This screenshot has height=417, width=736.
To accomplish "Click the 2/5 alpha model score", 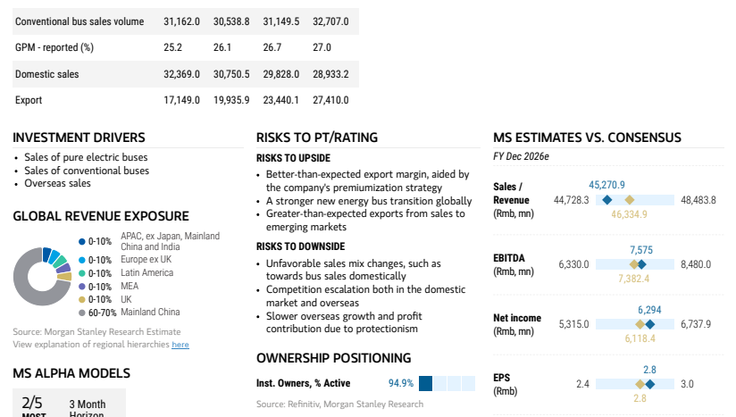I will tap(32, 403).
